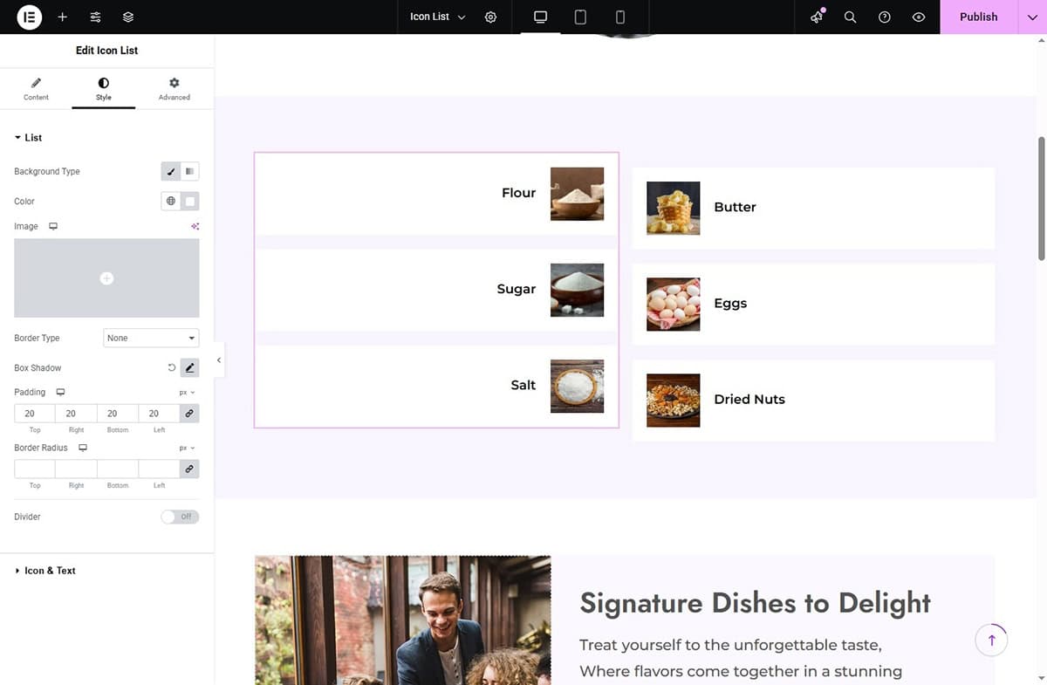The image size is (1047, 685).
Task: Click responsive device icon next to Padding
Action: [60, 392]
